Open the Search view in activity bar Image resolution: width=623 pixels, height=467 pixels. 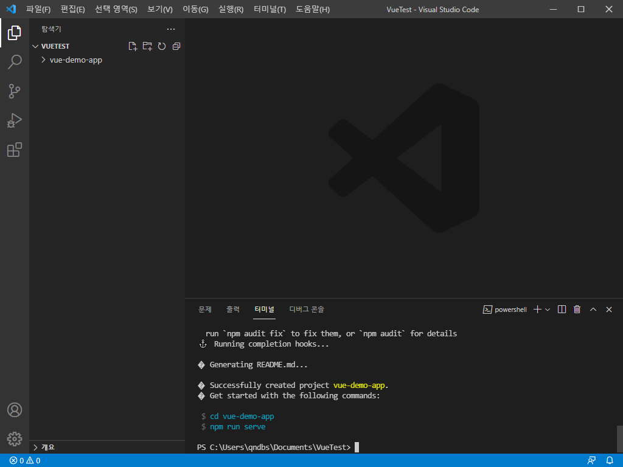tap(15, 62)
